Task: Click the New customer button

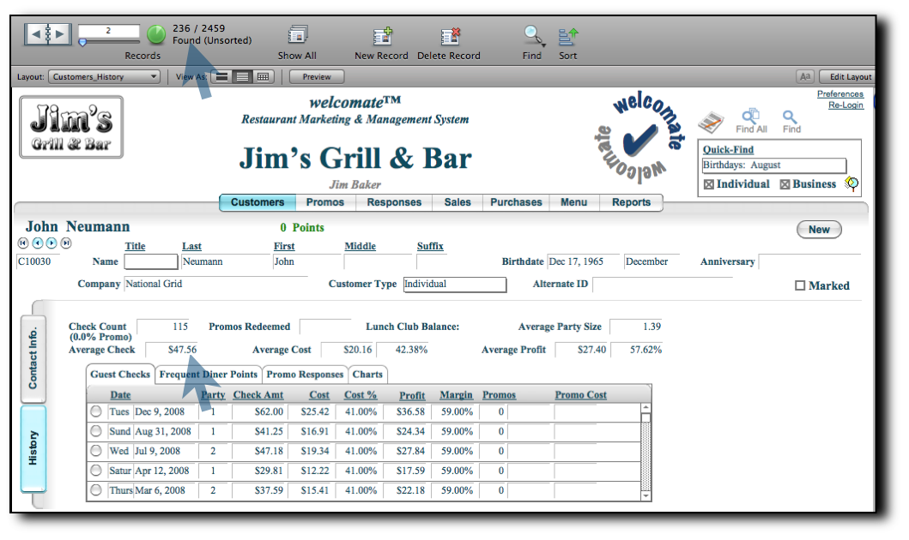Action: (x=819, y=230)
